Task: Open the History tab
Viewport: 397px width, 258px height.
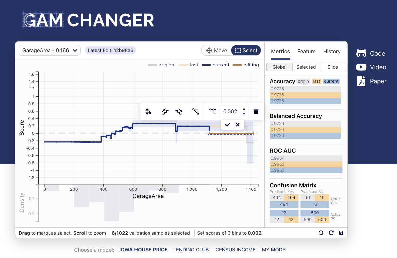Action: 332,51
